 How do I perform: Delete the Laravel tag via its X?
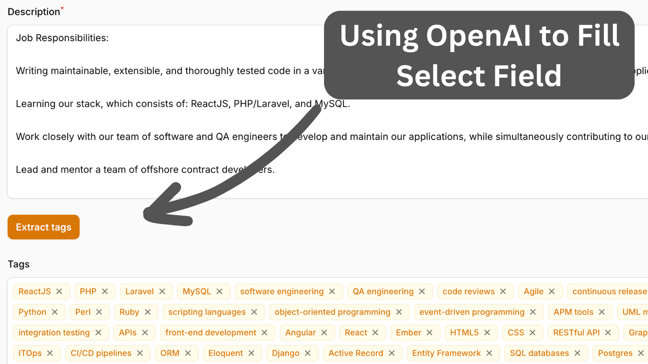pyautogui.click(x=162, y=291)
